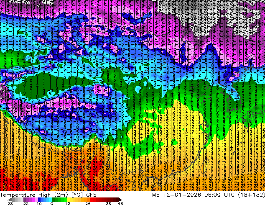Click the 'Mo 12-01-2026 06:00 UTC (18+132)' timestamp

pos(209,195)
